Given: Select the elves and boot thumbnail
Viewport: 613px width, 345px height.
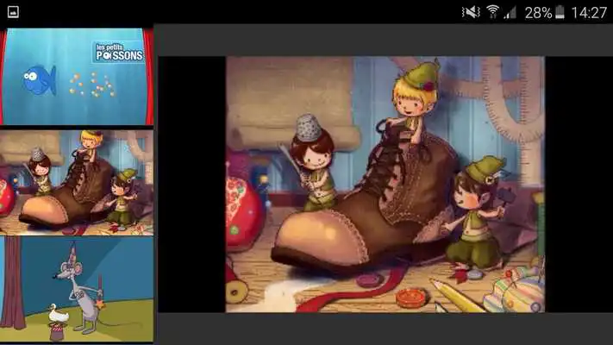Looking at the screenshot, I should [x=77, y=182].
